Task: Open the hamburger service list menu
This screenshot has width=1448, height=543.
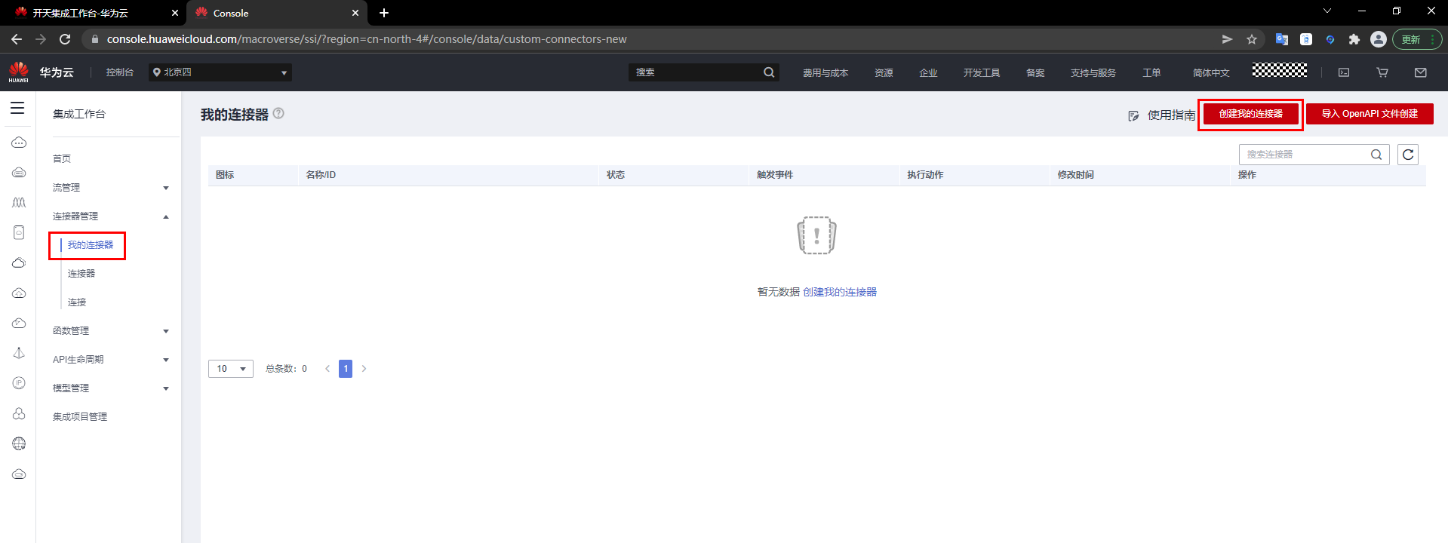Action: pyautogui.click(x=17, y=109)
